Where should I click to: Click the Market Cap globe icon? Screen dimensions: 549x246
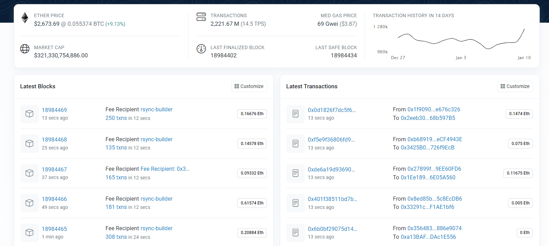(x=25, y=49)
